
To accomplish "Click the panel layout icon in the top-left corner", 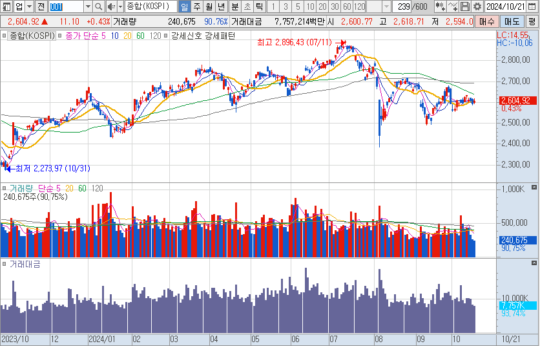I will coord(6,6).
